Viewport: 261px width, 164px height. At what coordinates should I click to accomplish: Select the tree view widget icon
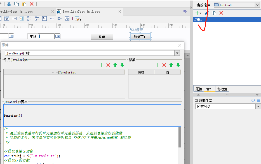[x=67, y=19]
